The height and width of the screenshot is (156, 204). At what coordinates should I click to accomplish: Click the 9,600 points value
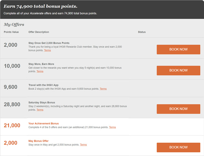(10, 87)
